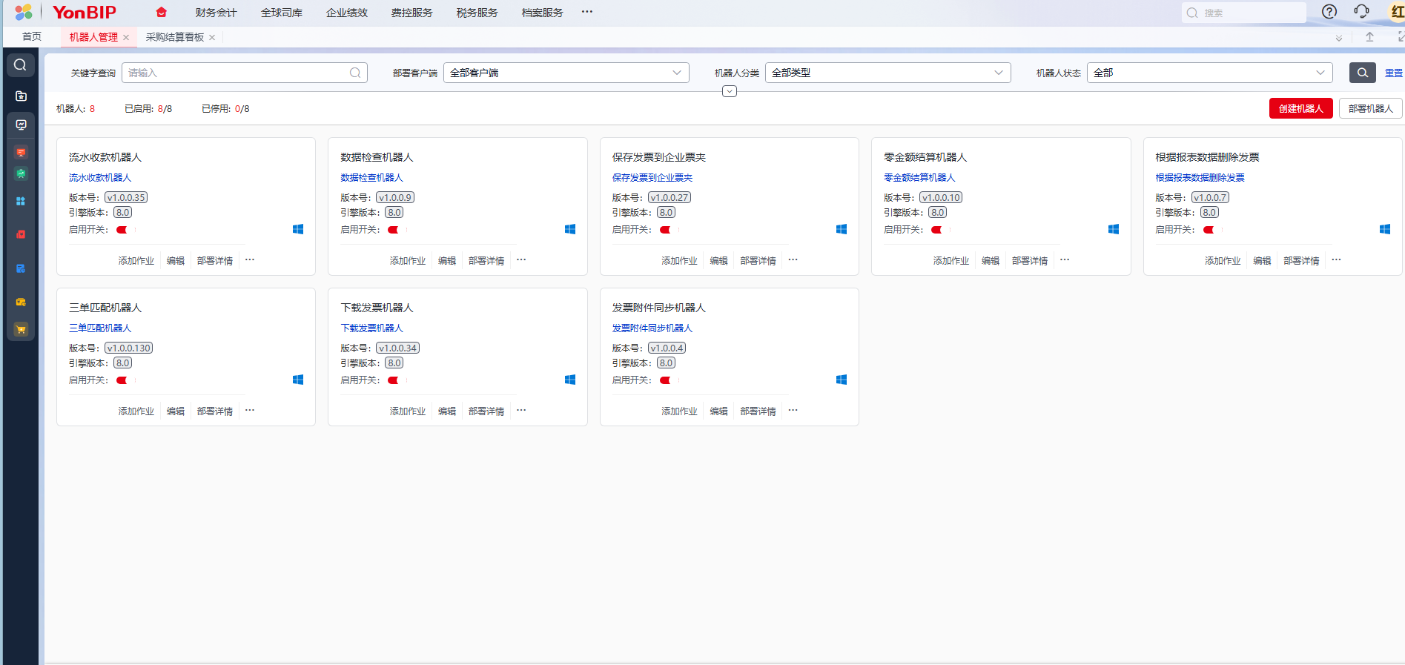This screenshot has height=665, width=1405.
Task: Toggle 启用开关 for 三单匹配机器人
Action: click(x=123, y=380)
